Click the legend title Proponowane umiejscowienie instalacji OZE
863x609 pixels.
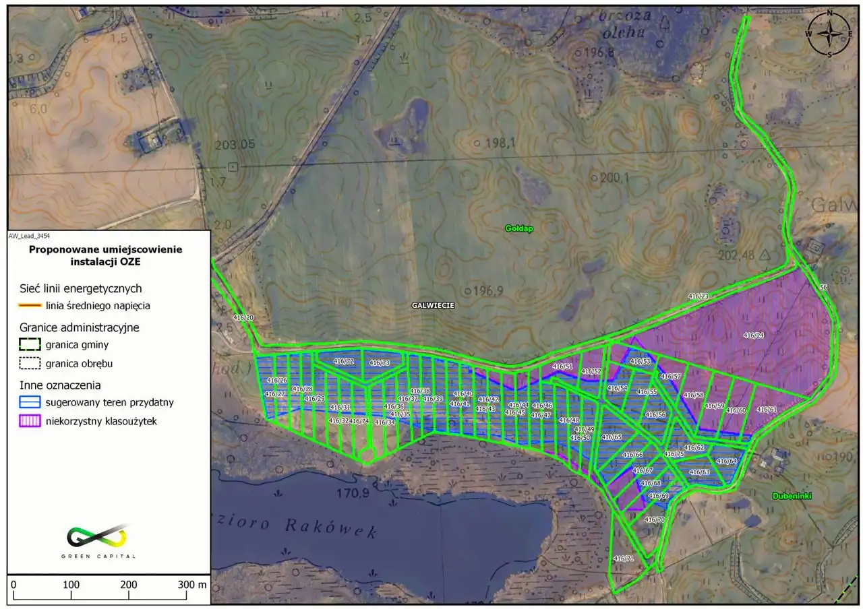click(105, 255)
